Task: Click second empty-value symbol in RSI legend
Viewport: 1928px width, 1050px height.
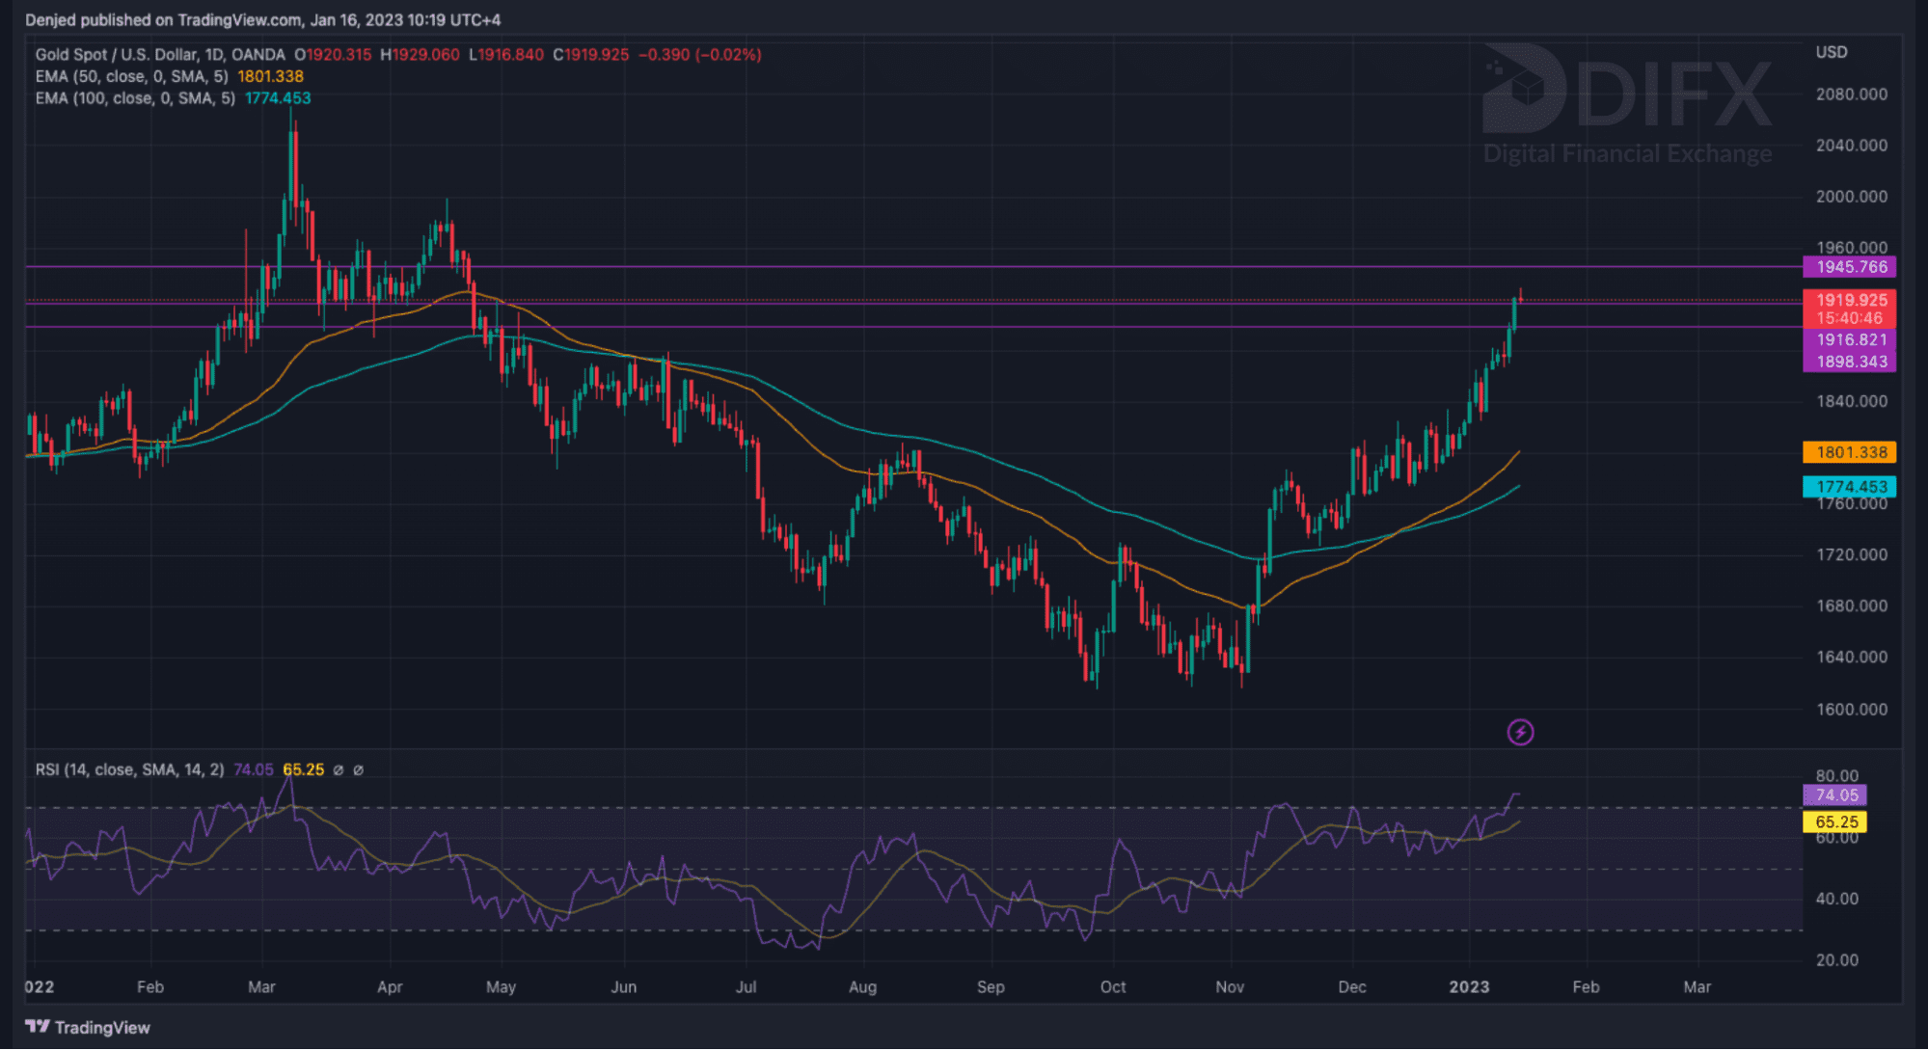Action: point(359,769)
